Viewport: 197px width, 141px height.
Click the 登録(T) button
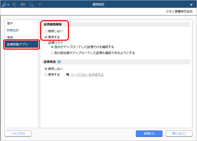(149, 134)
